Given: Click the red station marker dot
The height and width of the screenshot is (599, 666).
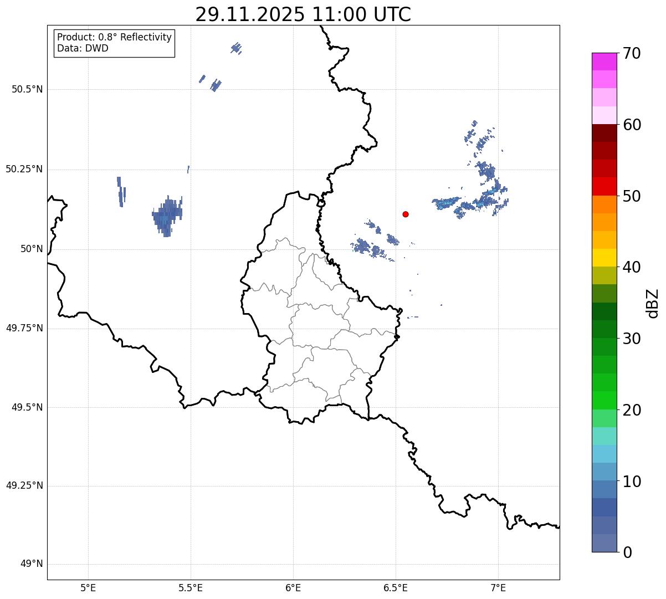Looking at the screenshot, I should pos(406,214).
